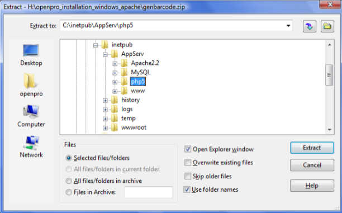The height and width of the screenshot is (213, 342).
Task: Click the Cancel button
Action: [x=312, y=165]
